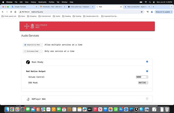Screen dimensions: 174x113
Task: Open Apple Music from the Dock
Action: point(95,109)
